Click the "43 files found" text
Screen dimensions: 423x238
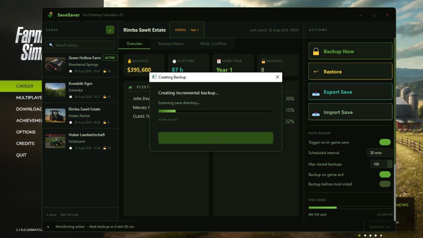click(168, 119)
